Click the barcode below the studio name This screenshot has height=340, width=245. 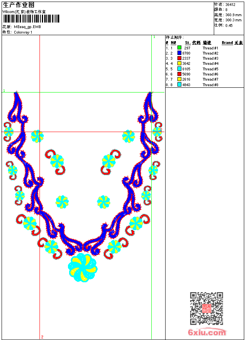tap(31, 19)
